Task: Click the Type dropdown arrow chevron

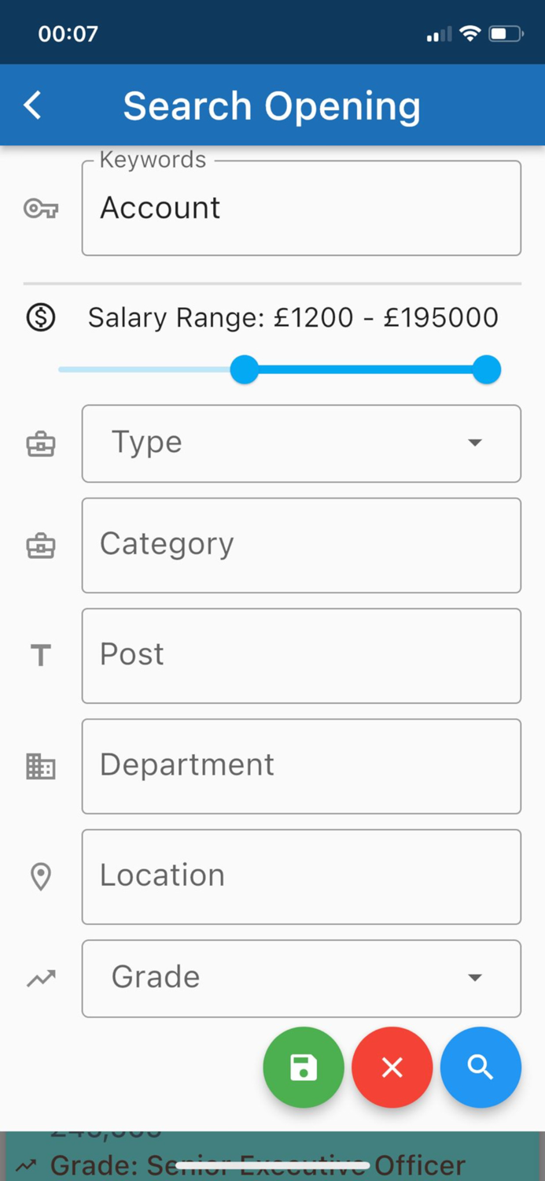Action: [x=475, y=443]
